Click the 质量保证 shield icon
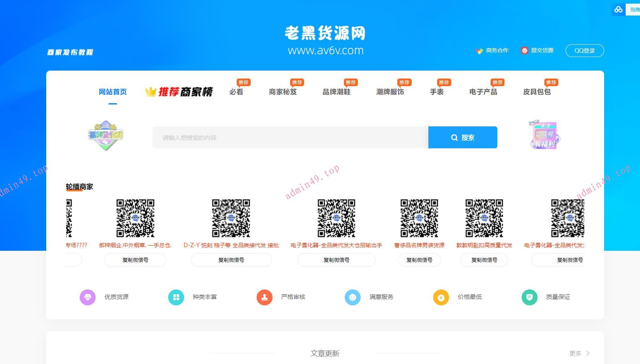The image size is (640, 364). 529,297
